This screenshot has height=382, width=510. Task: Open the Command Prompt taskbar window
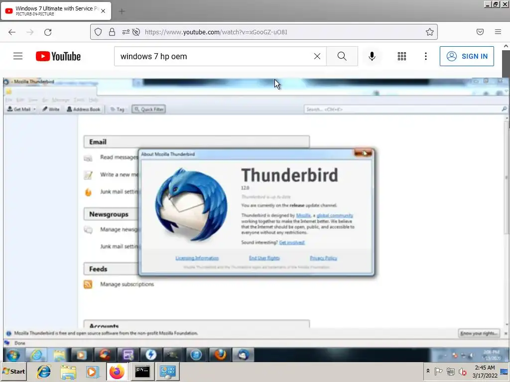(142, 372)
